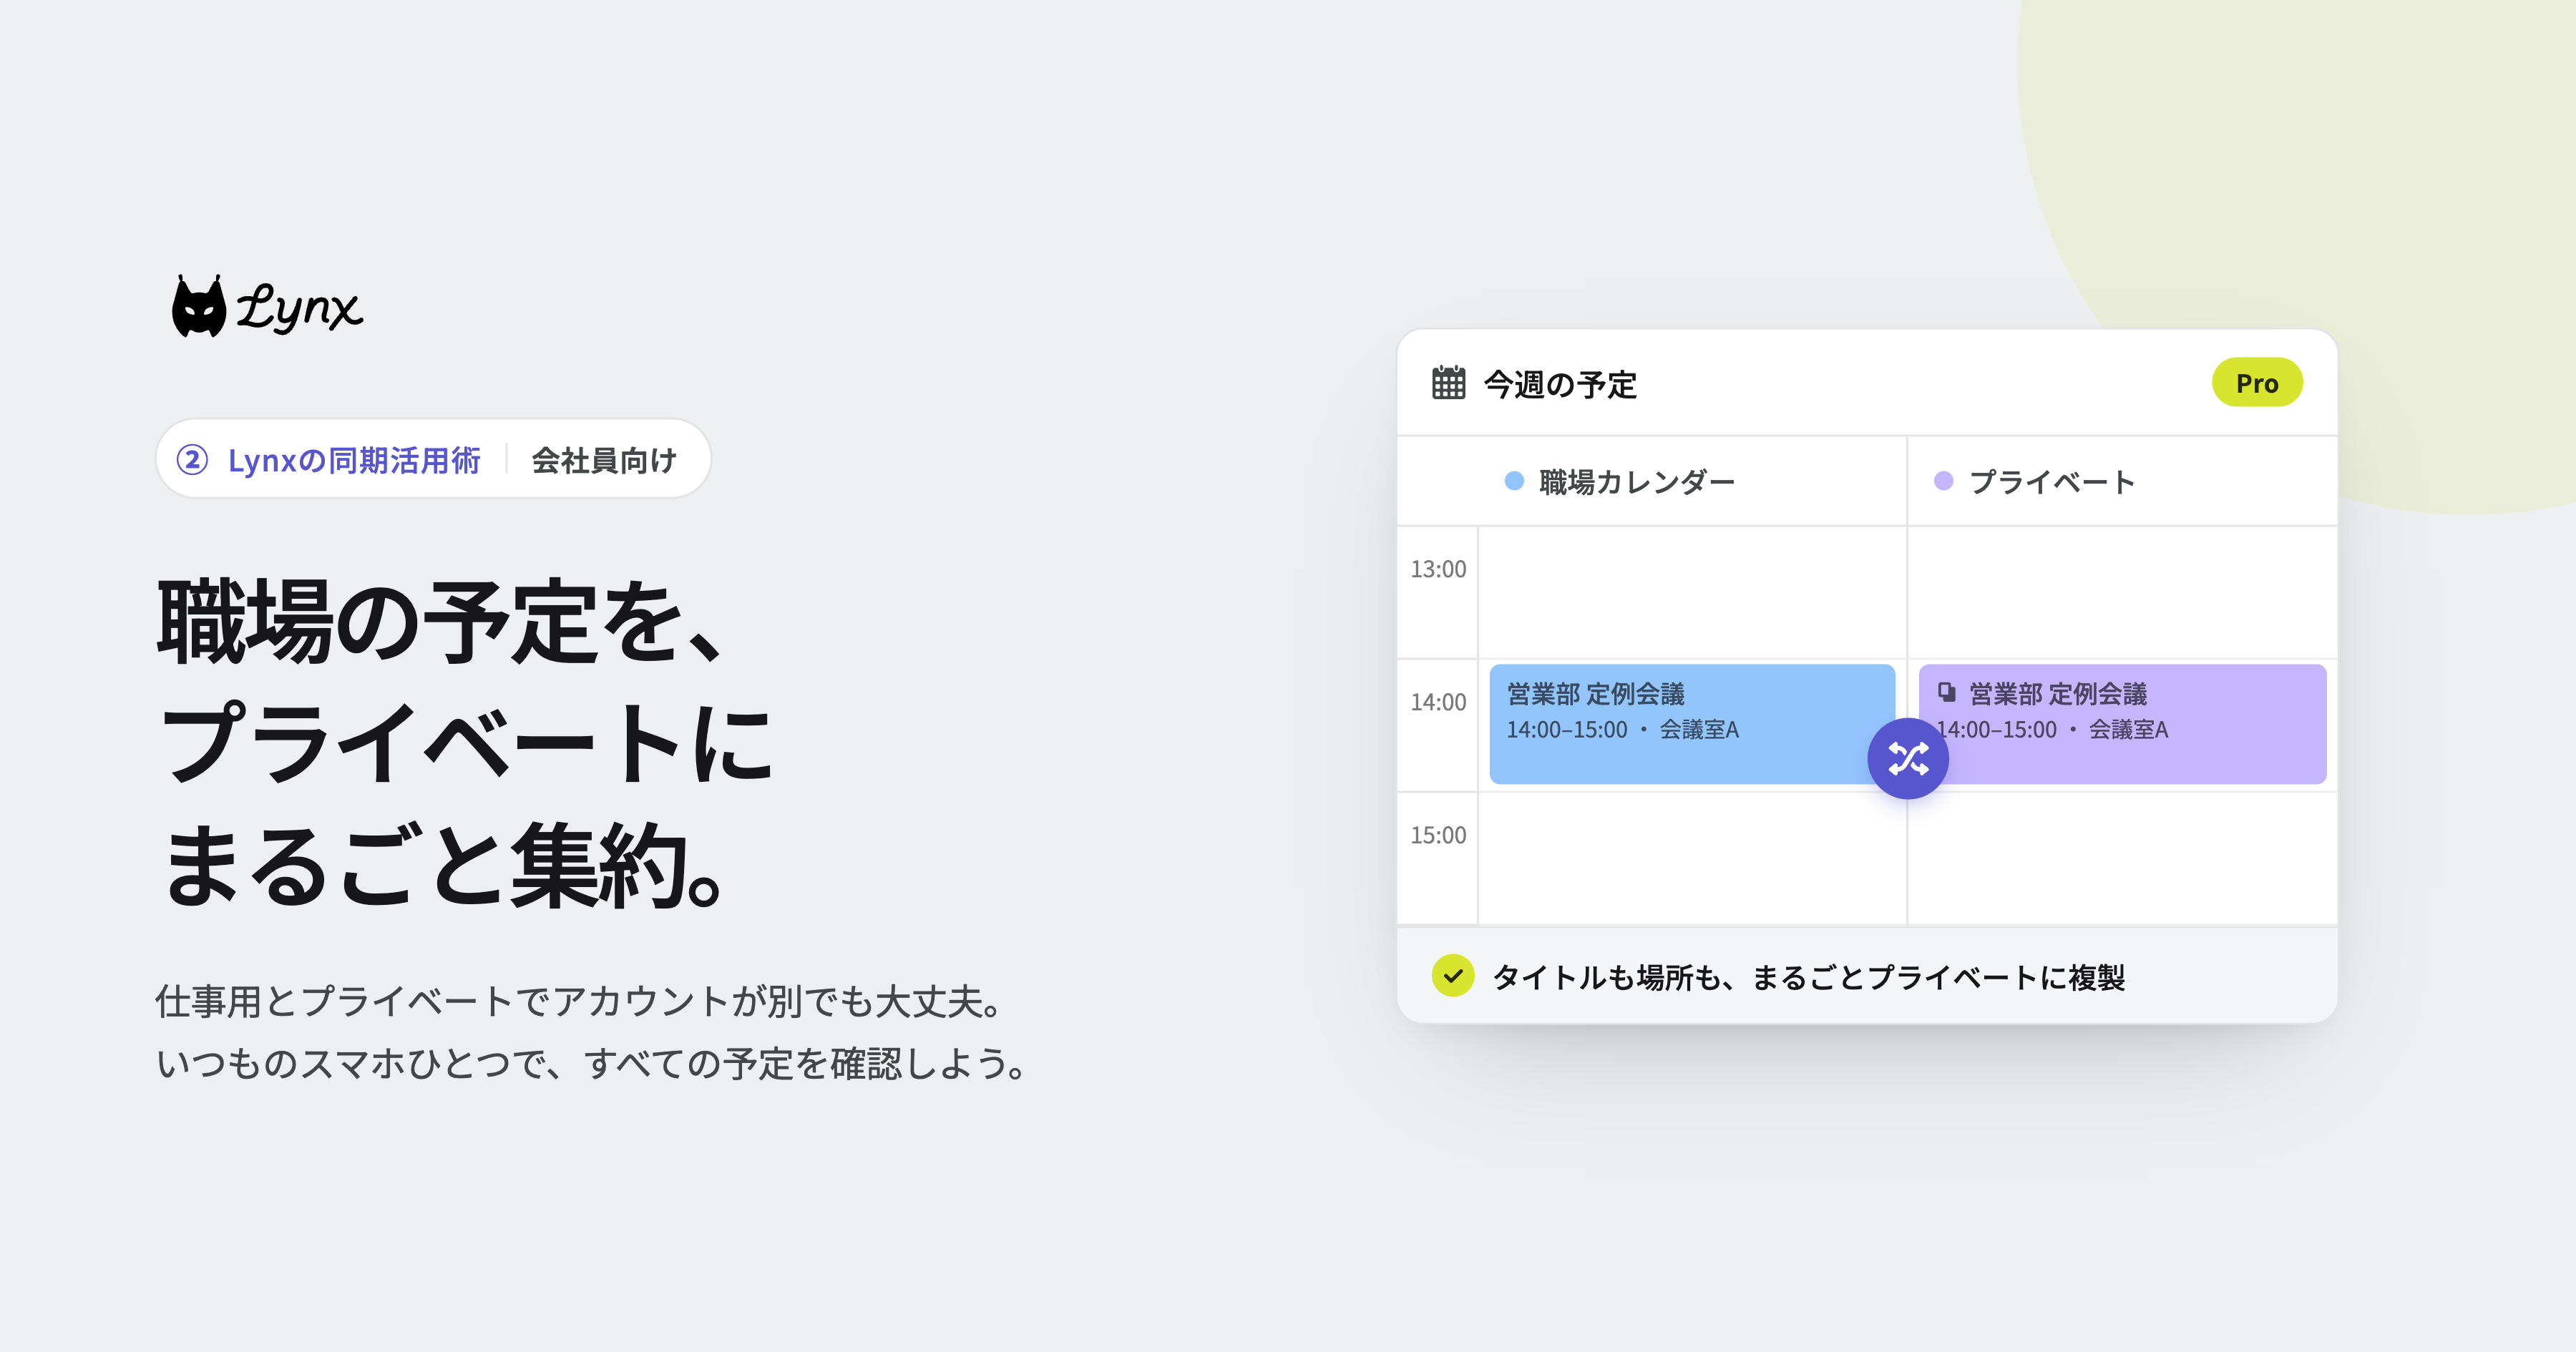The height and width of the screenshot is (1352, 2576).
Task: Click the blue dot beside 職場カレンダー
Action: [1514, 481]
